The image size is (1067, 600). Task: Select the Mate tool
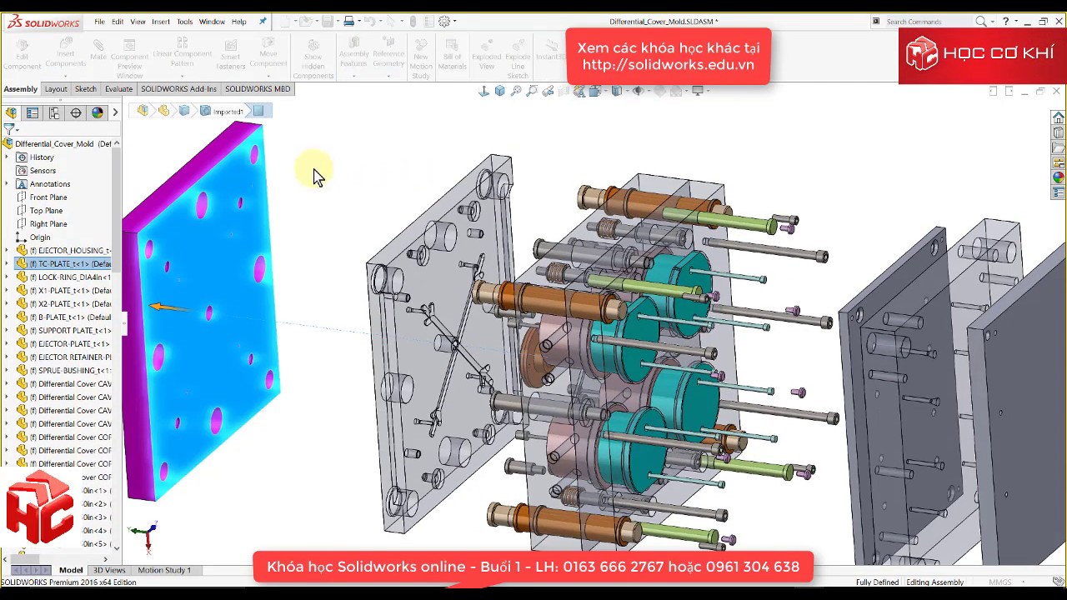(x=98, y=50)
